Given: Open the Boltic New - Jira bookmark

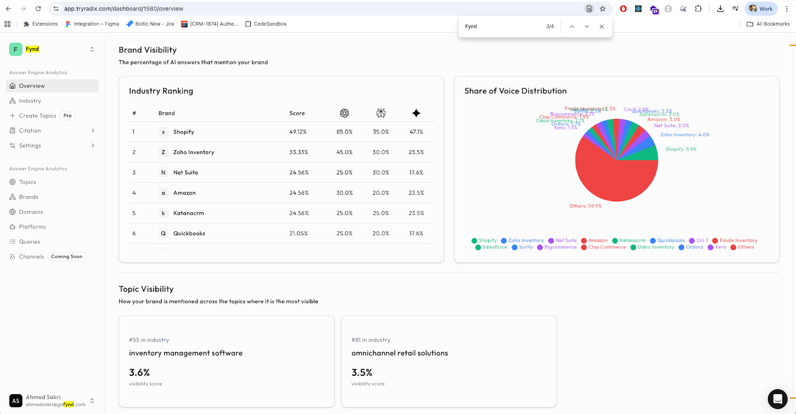Looking at the screenshot, I should coord(150,24).
